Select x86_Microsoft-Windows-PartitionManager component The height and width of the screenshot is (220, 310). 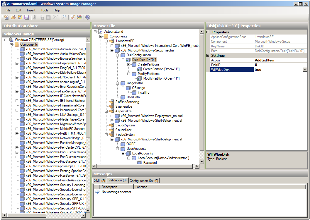point(55,143)
